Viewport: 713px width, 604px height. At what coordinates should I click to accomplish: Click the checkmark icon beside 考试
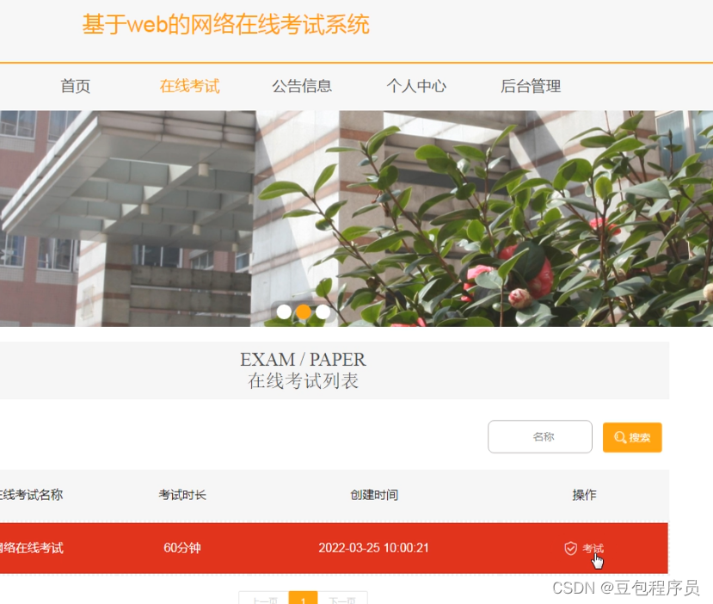pyautogui.click(x=571, y=547)
